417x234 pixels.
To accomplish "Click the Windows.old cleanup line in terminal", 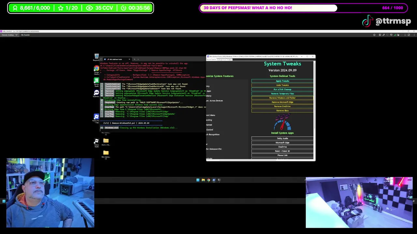I will pos(139,128).
